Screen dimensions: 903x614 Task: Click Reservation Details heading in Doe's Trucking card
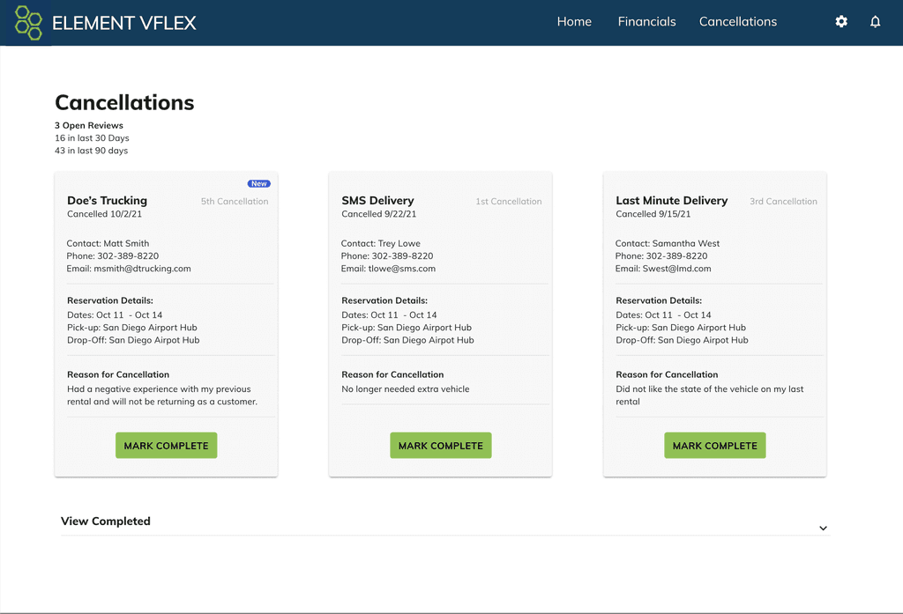coord(110,300)
